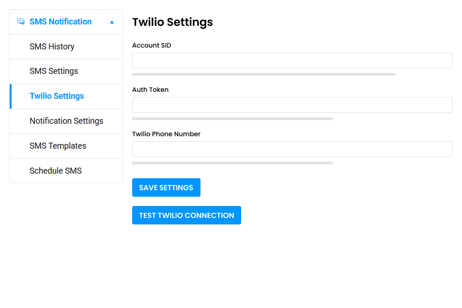The width and height of the screenshot is (462, 308).
Task: Click the Twilio Phone Number label
Action: click(x=166, y=134)
